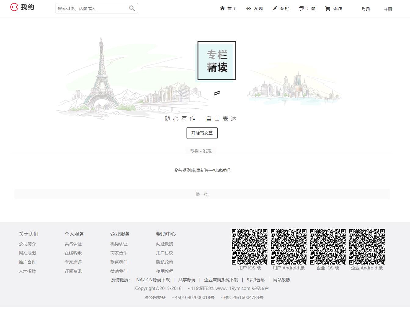The height and width of the screenshot is (314, 410).
Task: Open the 推广合作 footer link
Action: [x=27, y=262]
